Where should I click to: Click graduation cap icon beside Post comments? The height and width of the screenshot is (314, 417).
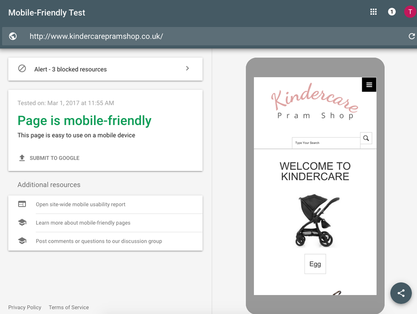click(22, 241)
